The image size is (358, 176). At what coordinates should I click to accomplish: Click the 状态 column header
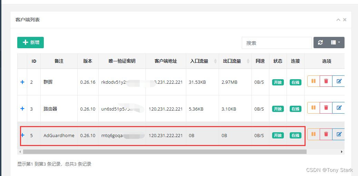pyautogui.click(x=278, y=61)
